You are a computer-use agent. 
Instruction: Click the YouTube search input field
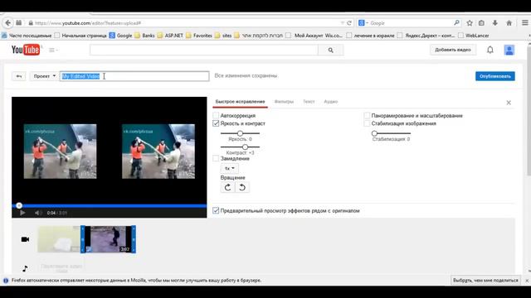(204, 50)
